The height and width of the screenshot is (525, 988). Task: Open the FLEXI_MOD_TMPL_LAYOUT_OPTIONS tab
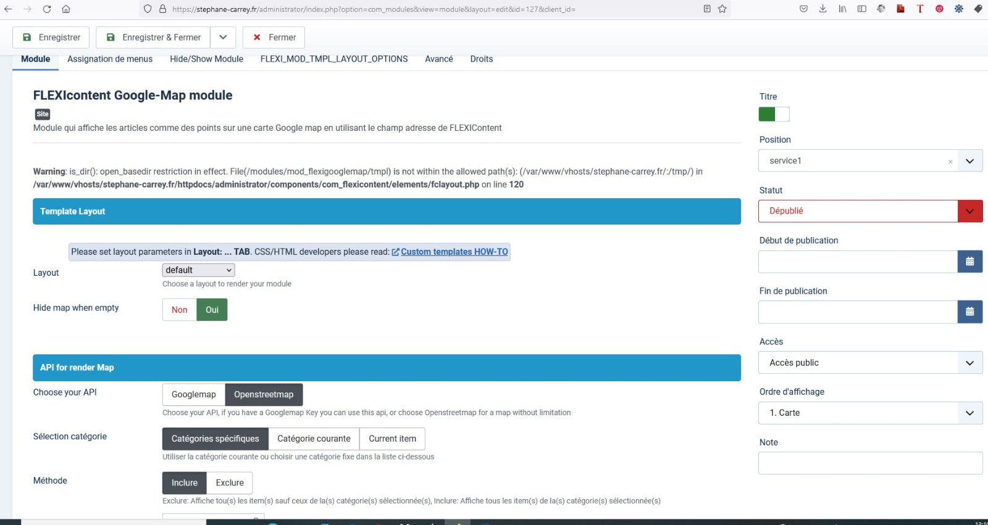(334, 59)
